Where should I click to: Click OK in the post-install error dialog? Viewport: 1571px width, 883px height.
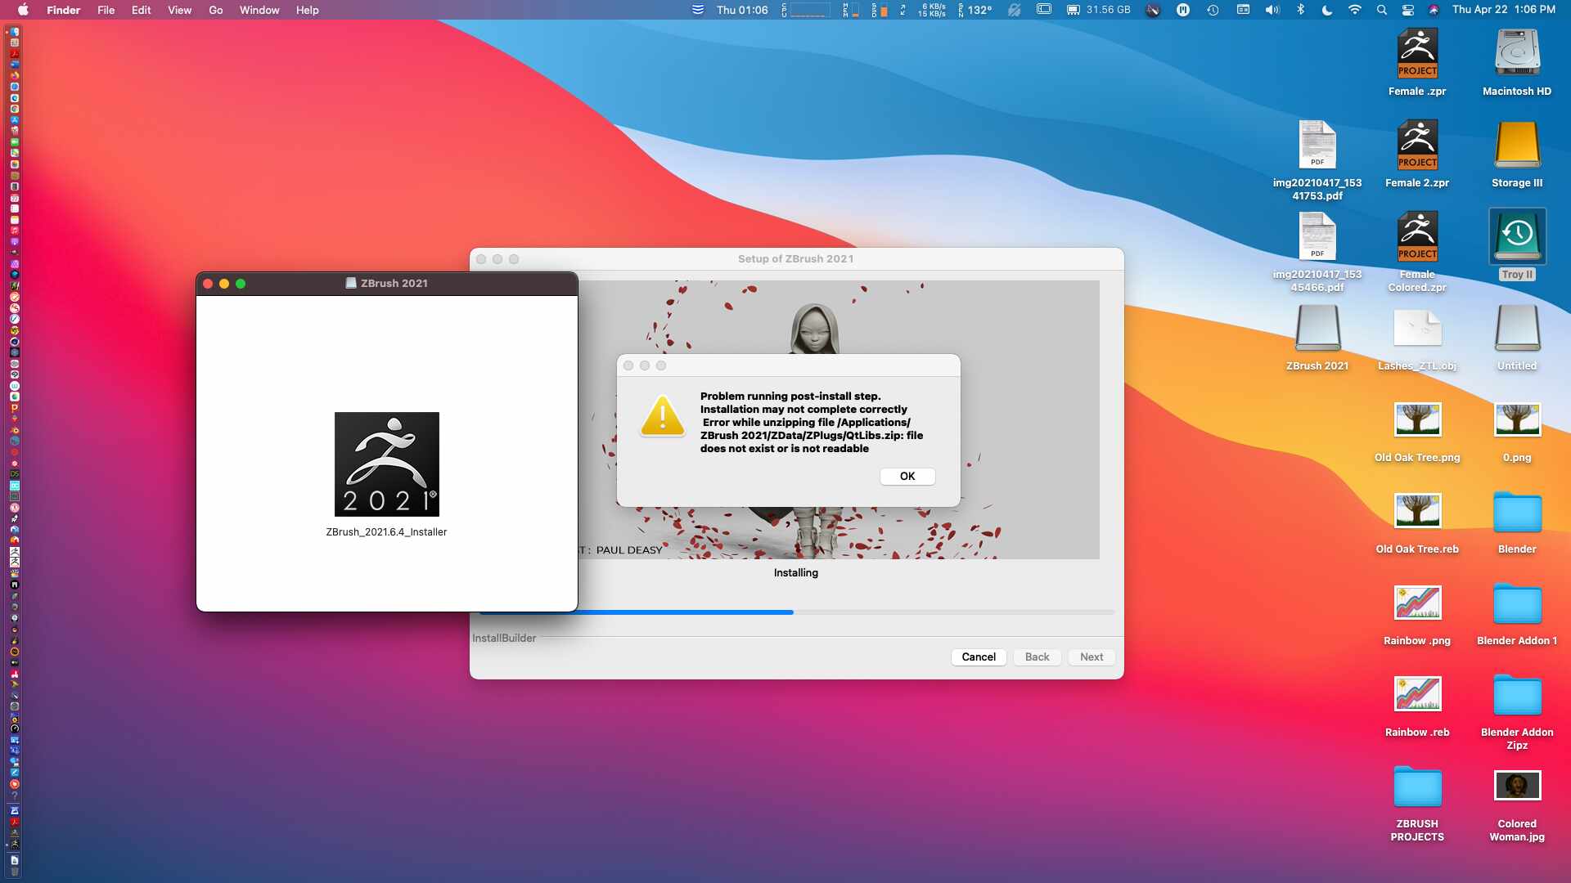tap(907, 476)
